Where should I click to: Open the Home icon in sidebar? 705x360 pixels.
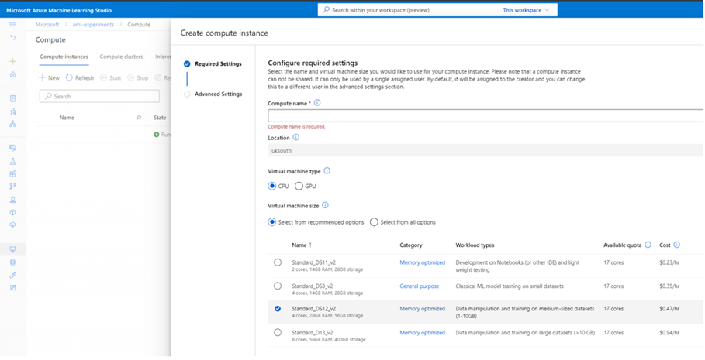(12, 75)
